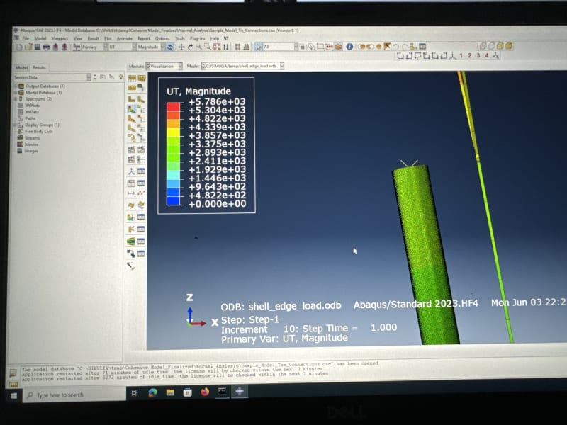This screenshot has width=567, height=425.
Task: Apply custom view number 3
Action: pyautogui.click(x=478, y=56)
